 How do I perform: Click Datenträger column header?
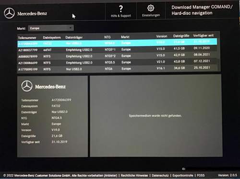tap(74, 37)
